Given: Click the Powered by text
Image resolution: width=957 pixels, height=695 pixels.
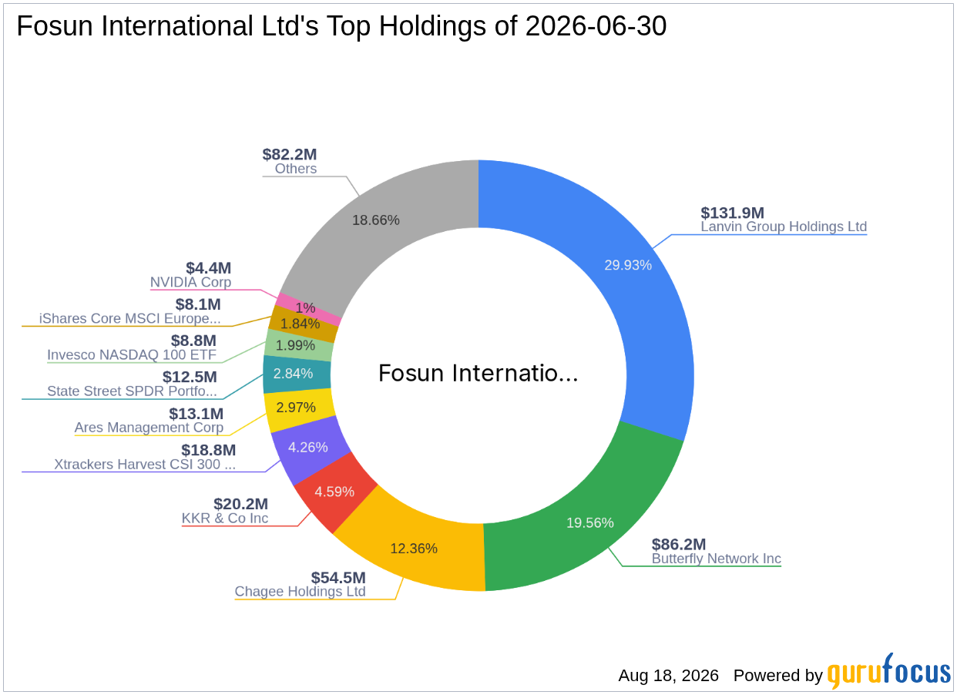Looking at the screenshot, I should (x=778, y=676).
